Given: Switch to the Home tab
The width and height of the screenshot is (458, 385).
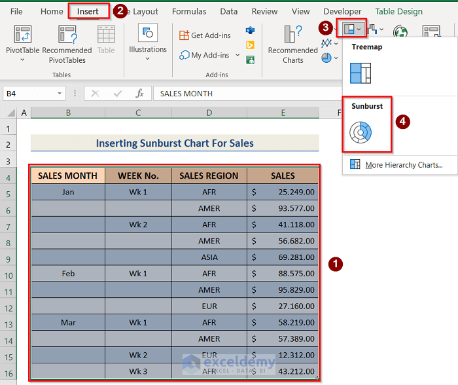Looking at the screenshot, I should [52, 11].
